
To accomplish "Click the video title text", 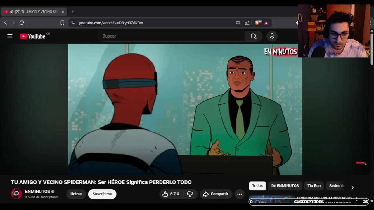I will [x=101, y=182].
